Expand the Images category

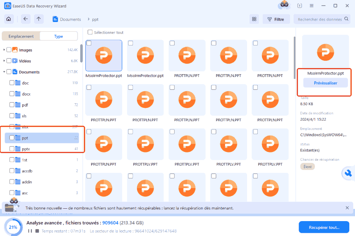pos(4,50)
